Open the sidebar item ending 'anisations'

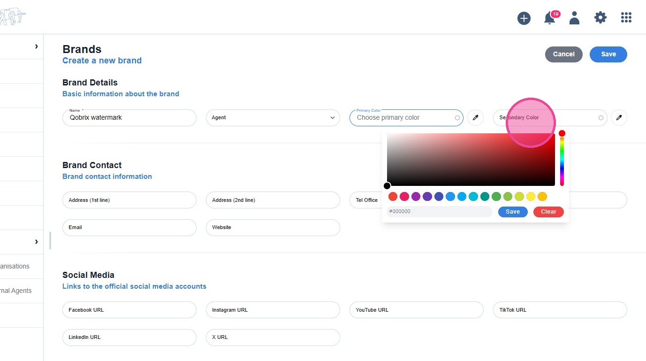click(x=22, y=266)
